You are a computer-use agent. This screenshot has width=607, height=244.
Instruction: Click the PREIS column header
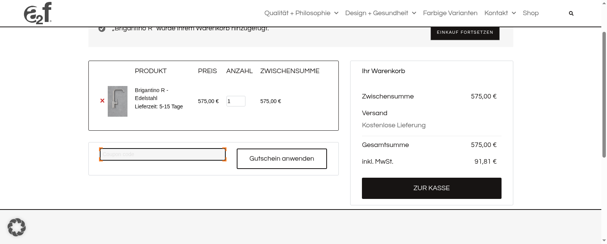coord(208,71)
